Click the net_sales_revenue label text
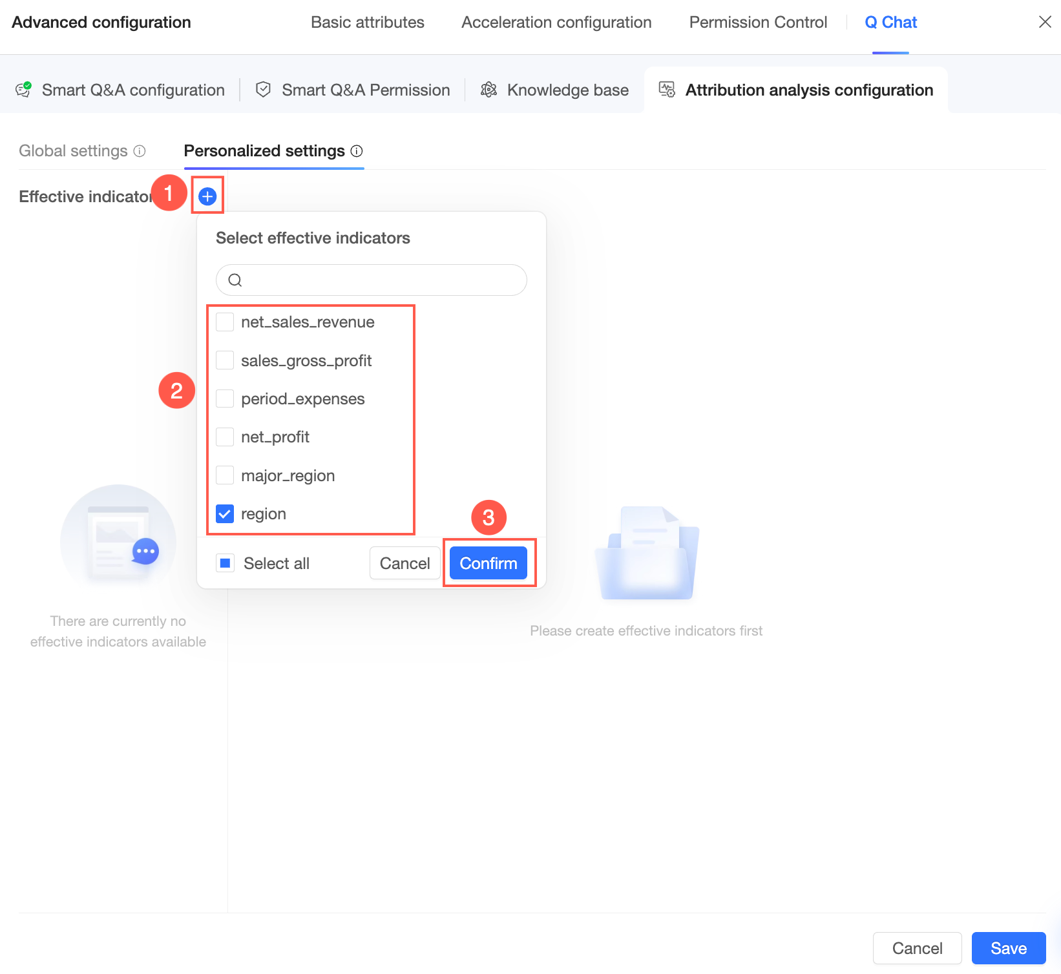Screen dimensions: 1061x974 point(308,322)
